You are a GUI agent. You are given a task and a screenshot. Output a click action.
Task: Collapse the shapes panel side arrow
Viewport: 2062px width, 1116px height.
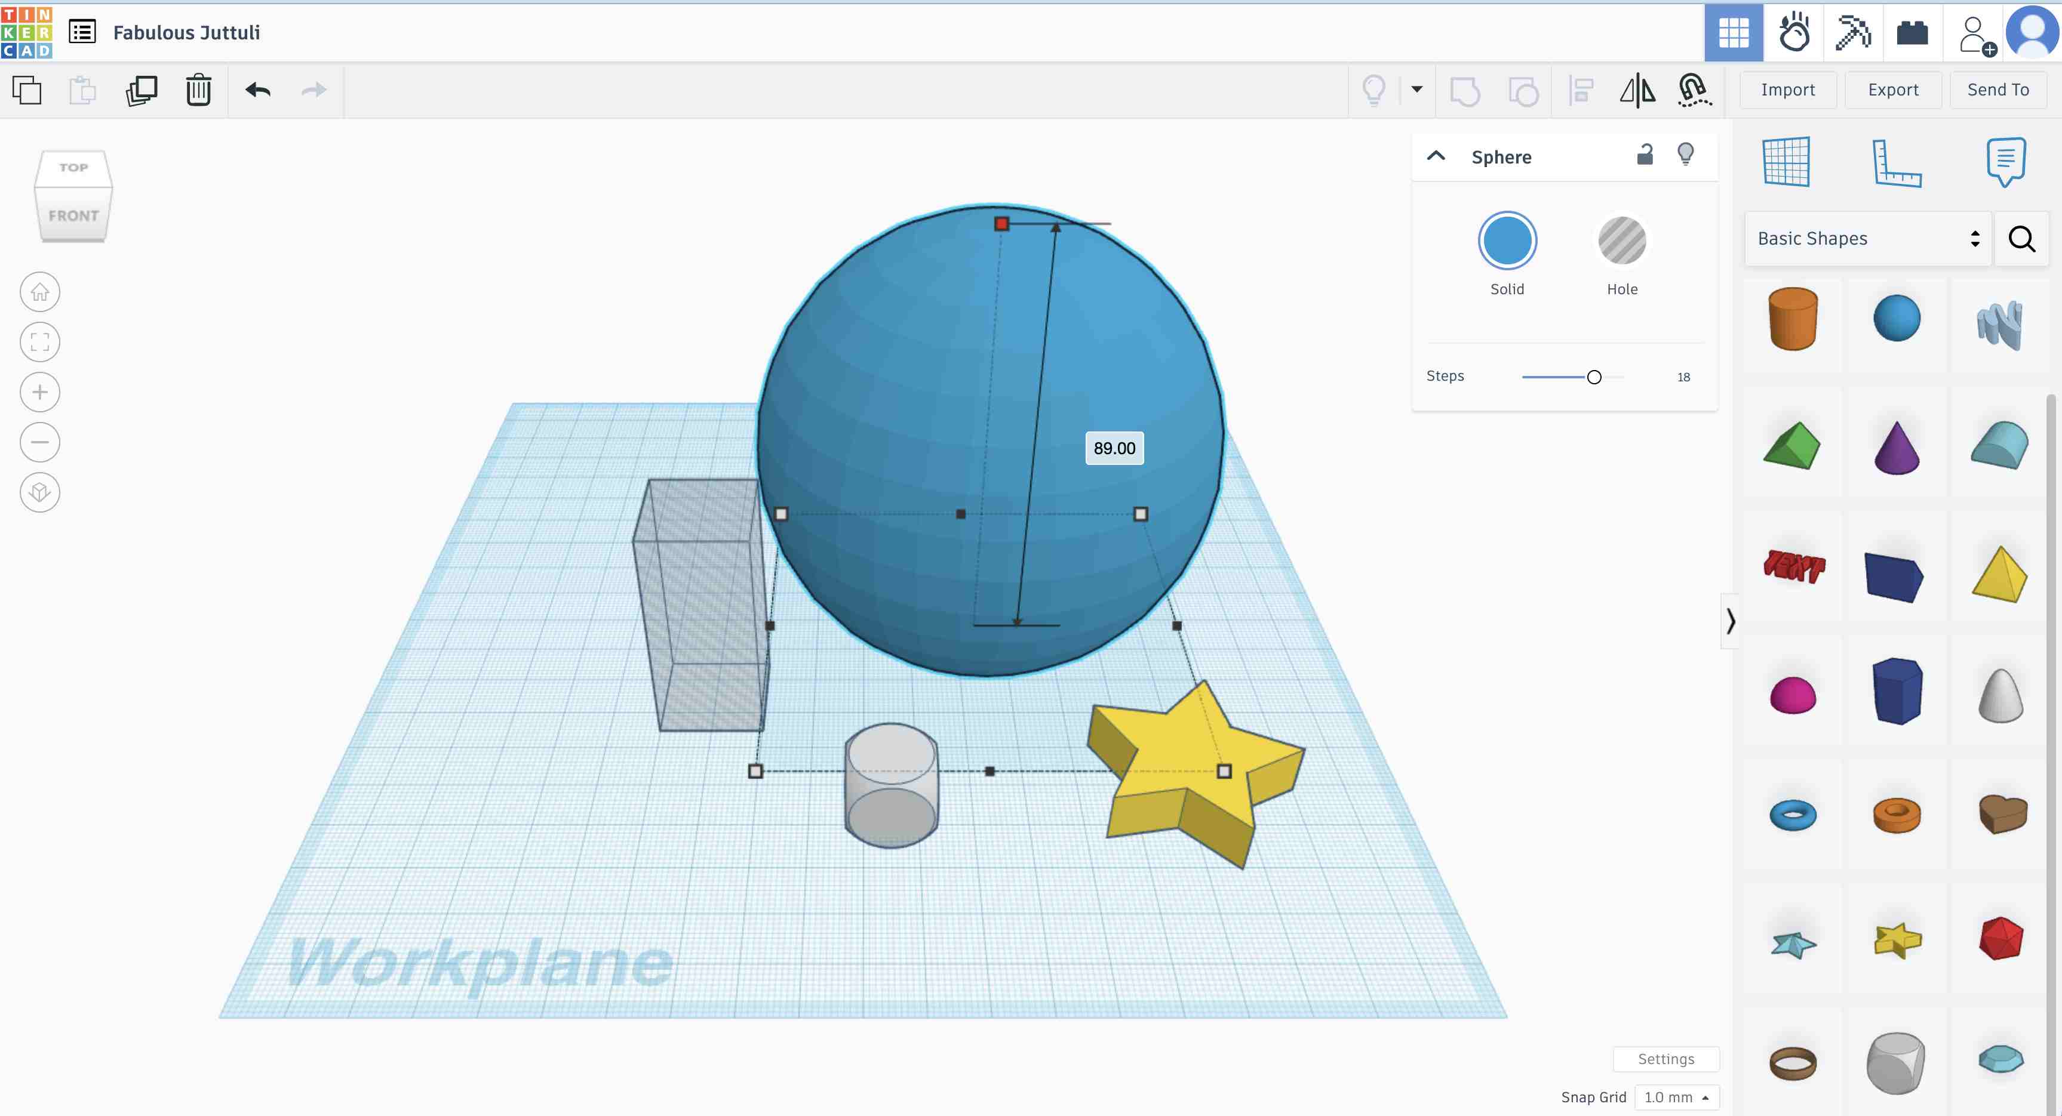(x=1731, y=621)
